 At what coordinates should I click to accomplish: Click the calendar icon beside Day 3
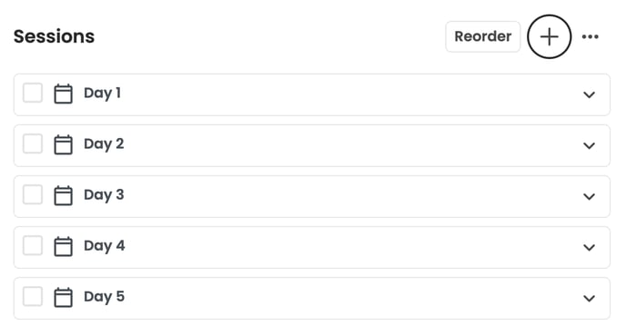63,195
